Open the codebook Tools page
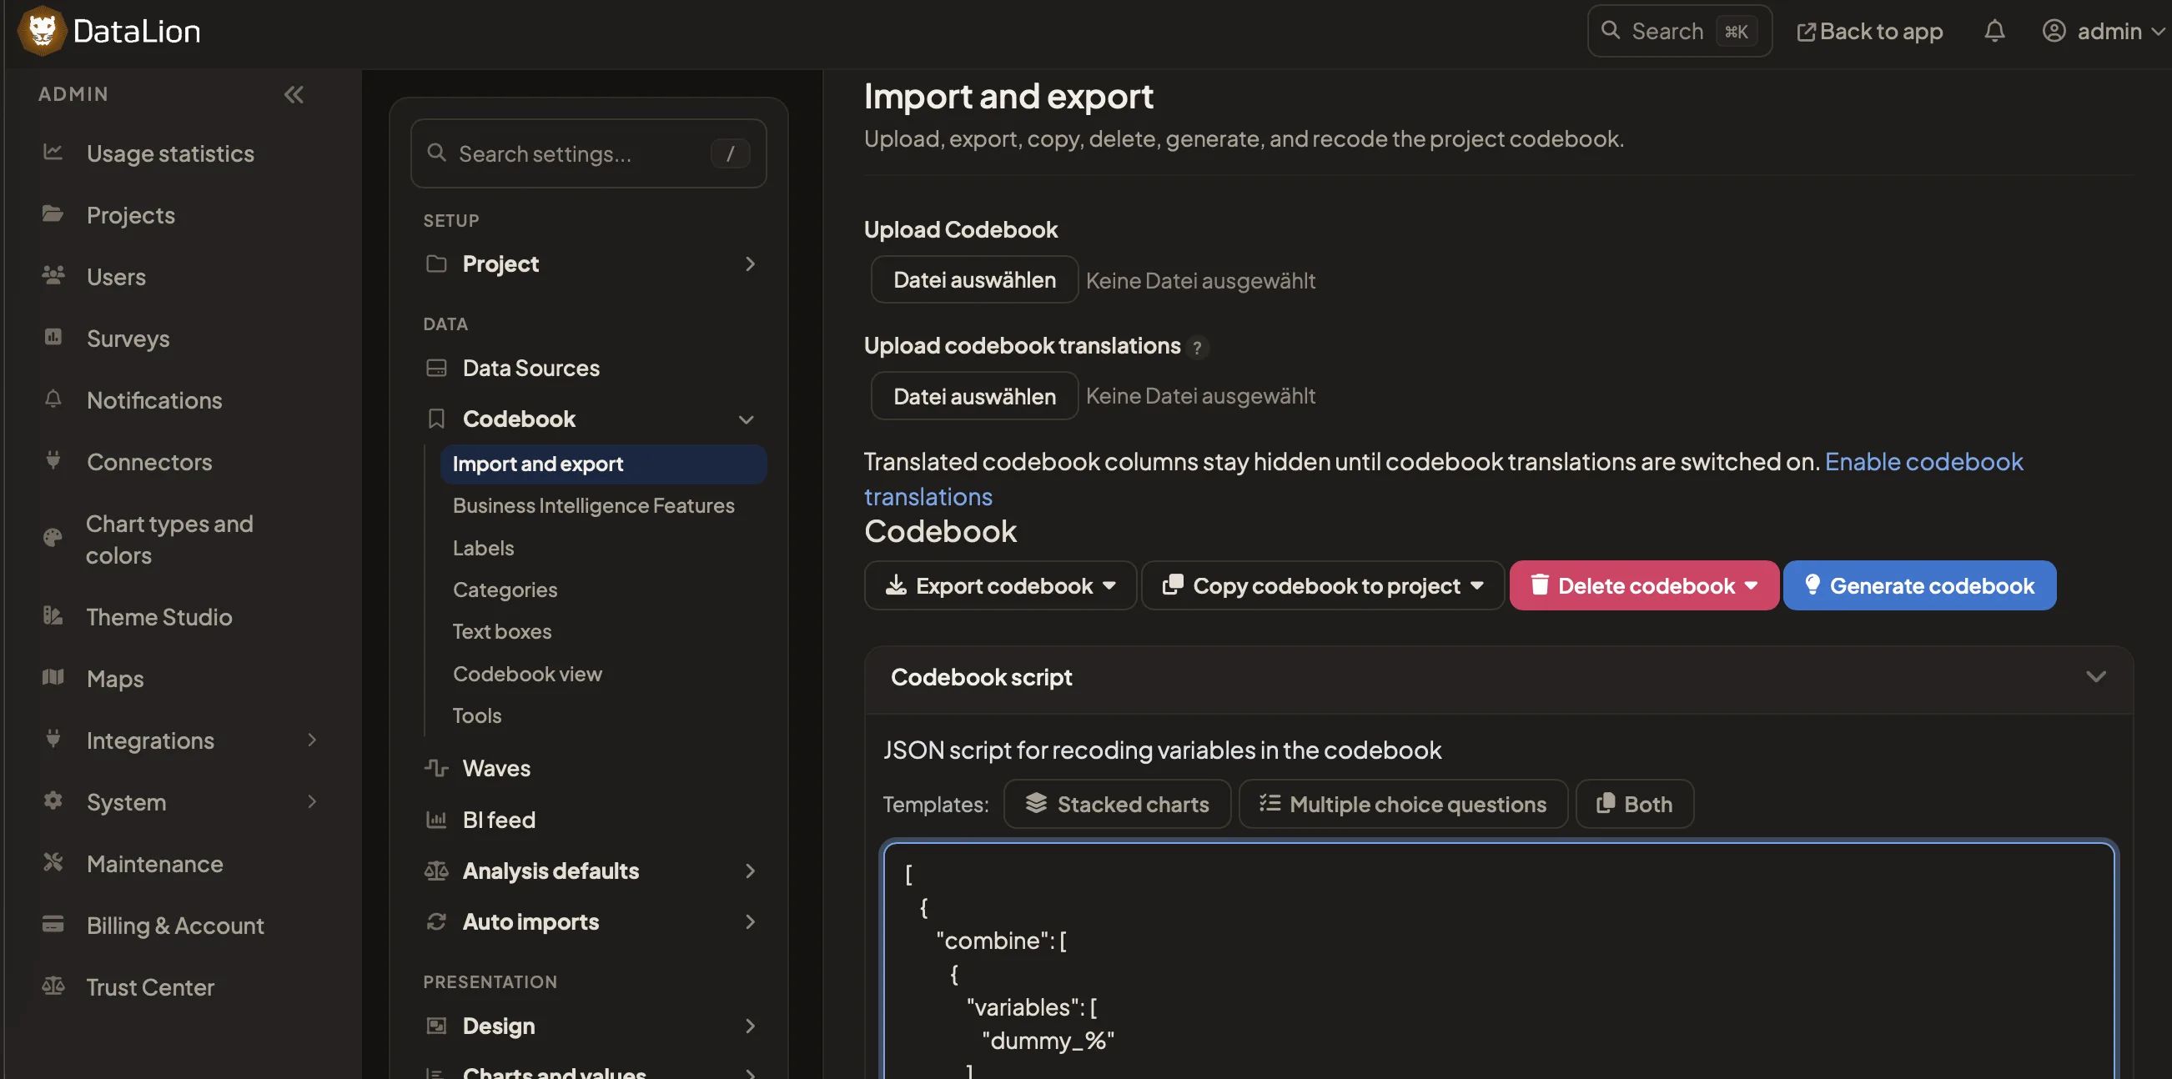Viewport: 2172px width, 1079px height. [476, 715]
